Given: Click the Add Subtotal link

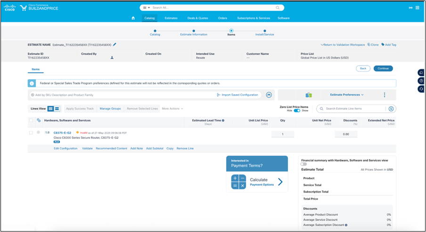Looking at the screenshot, I should tap(155, 148).
